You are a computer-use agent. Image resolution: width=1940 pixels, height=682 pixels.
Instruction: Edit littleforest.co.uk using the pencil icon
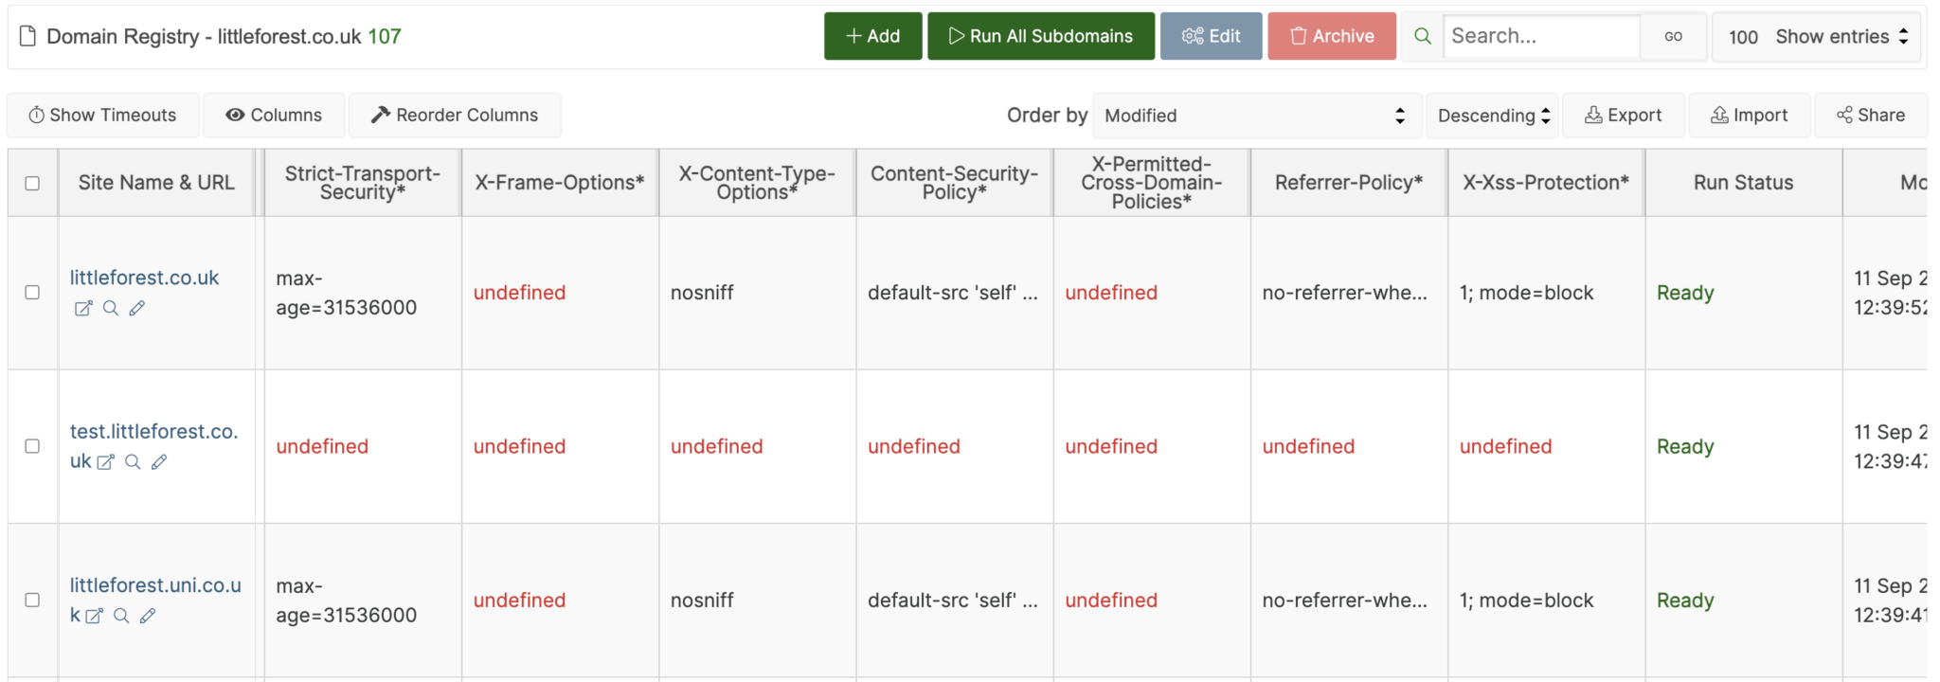pyautogui.click(x=137, y=308)
